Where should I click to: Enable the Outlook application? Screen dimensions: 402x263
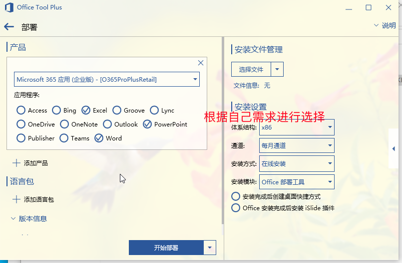point(107,124)
